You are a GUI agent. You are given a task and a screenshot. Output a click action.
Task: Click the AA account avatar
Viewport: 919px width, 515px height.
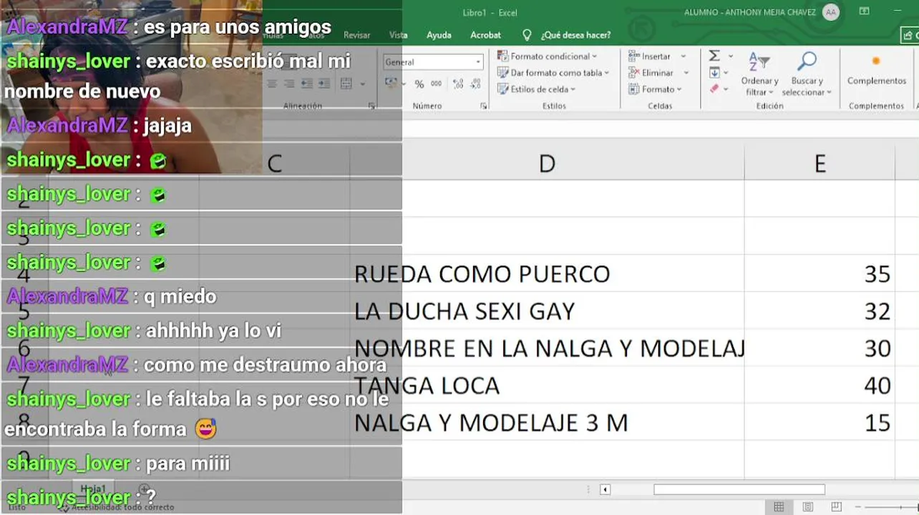point(831,12)
